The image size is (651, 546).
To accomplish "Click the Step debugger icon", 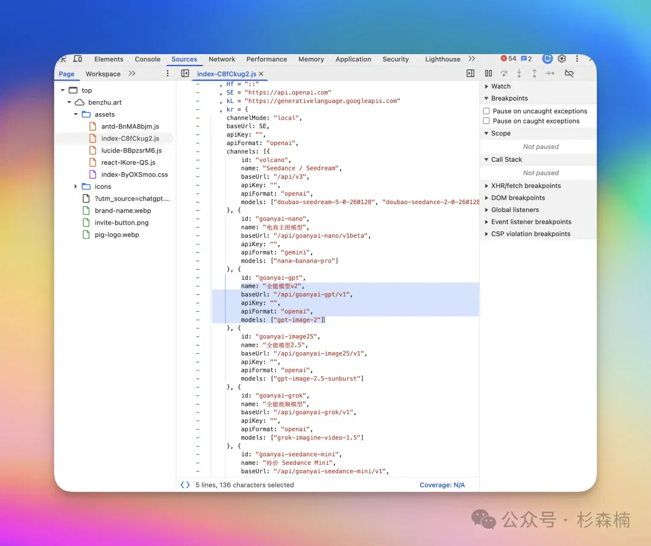I will [x=550, y=73].
